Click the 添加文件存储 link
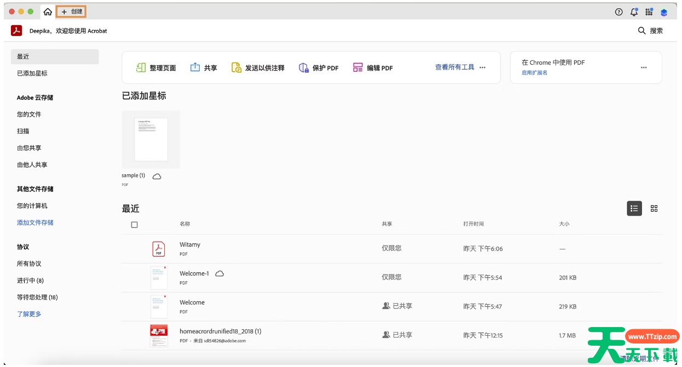 (35, 223)
